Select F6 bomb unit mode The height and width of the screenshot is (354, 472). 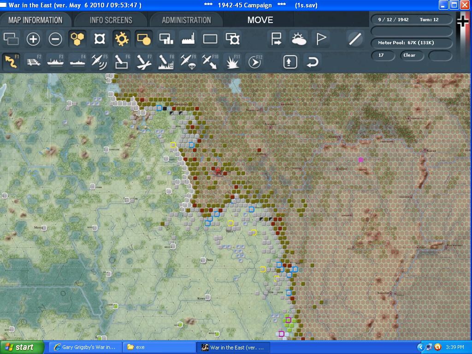coord(122,62)
